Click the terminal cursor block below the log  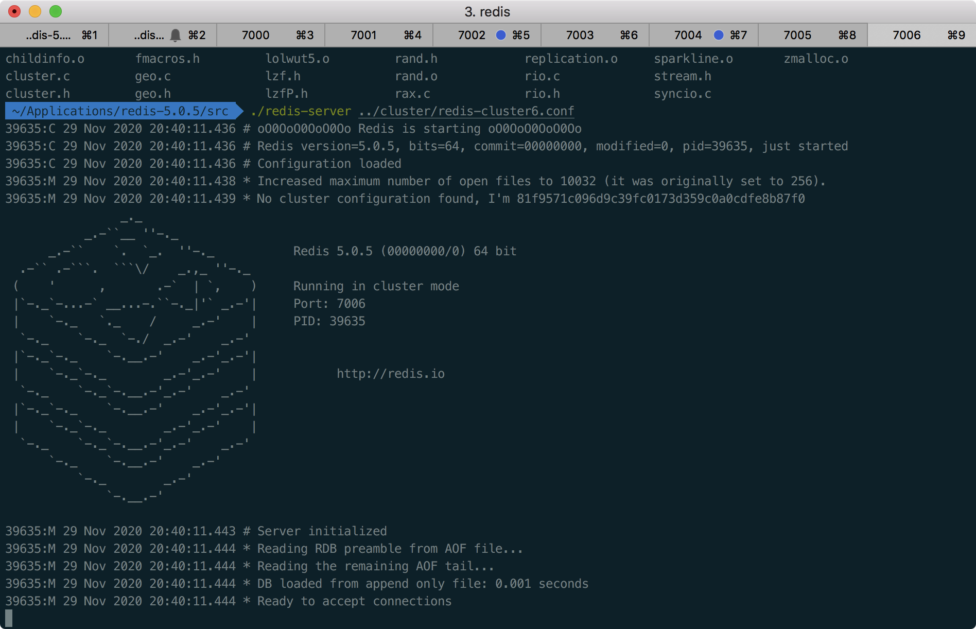click(x=9, y=618)
